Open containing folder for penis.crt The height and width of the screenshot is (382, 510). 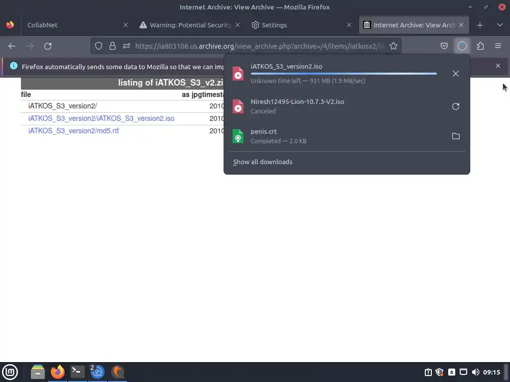coord(455,136)
